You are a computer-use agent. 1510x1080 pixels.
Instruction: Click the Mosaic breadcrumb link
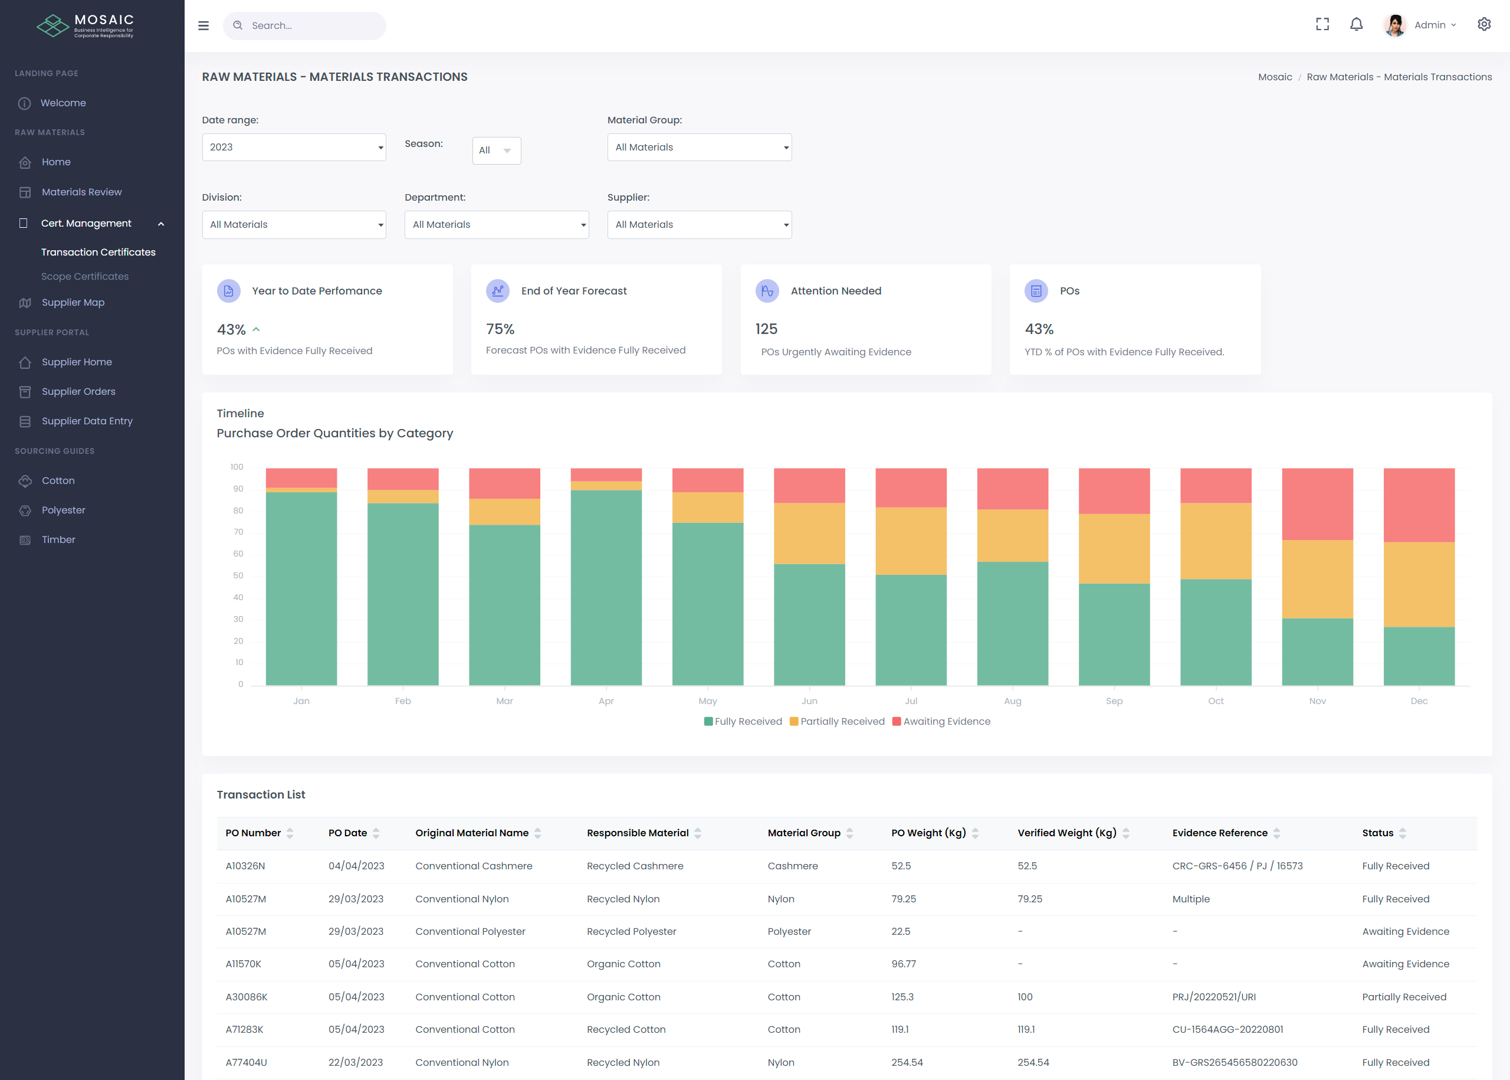[1274, 77]
